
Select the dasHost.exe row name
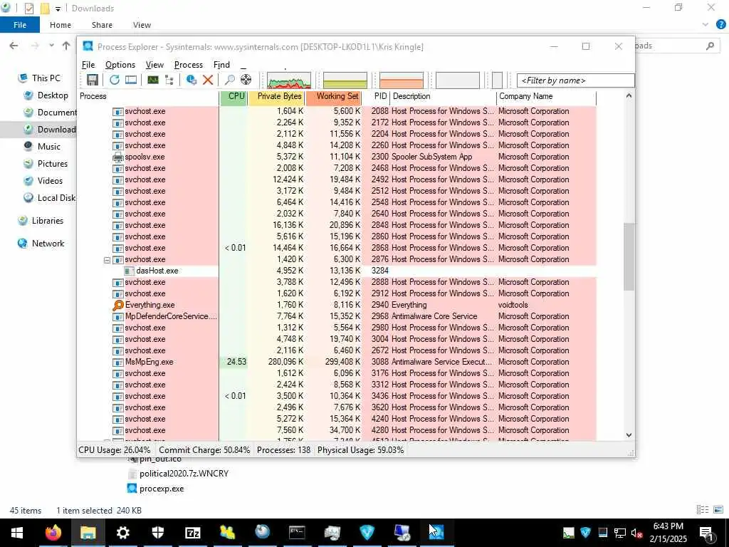pyautogui.click(x=157, y=271)
